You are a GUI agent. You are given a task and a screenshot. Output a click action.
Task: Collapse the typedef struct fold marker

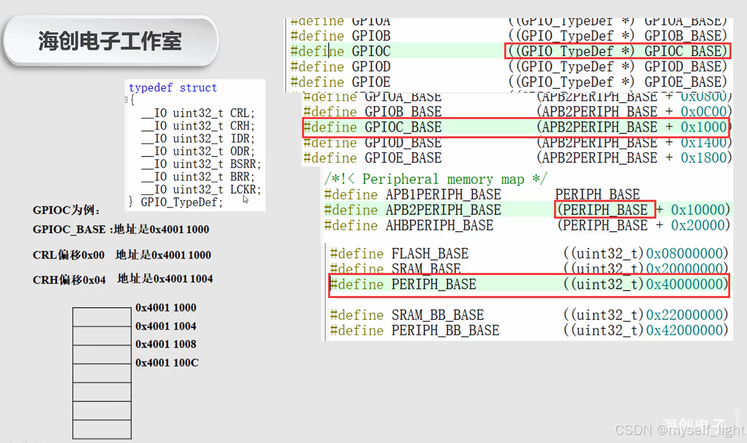point(126,100)
